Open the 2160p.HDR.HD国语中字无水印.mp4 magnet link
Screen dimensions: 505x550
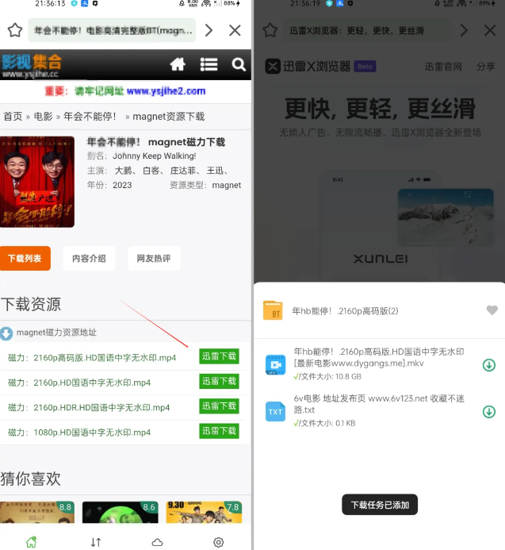89,407
